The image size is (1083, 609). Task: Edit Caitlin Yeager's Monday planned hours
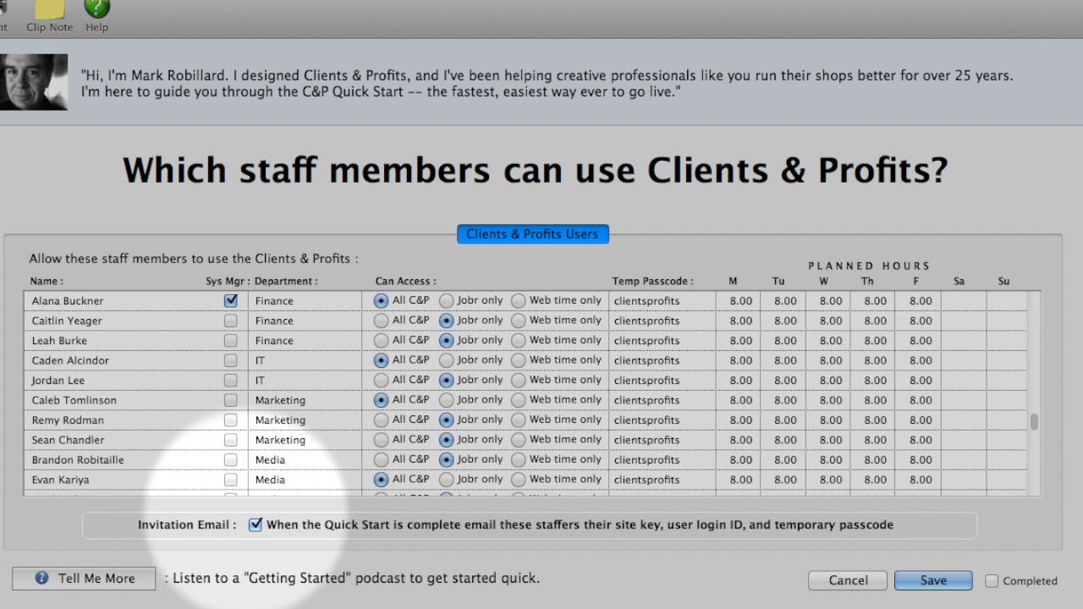[x=739, y=321]
